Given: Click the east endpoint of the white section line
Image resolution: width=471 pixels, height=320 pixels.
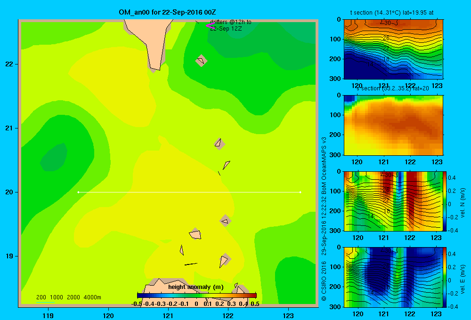Looking at the screenshot, I should (300, 192).
